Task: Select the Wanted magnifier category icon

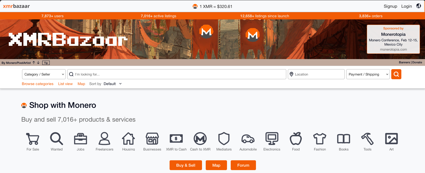Action: pyautogui.click(x=57, y=139)
